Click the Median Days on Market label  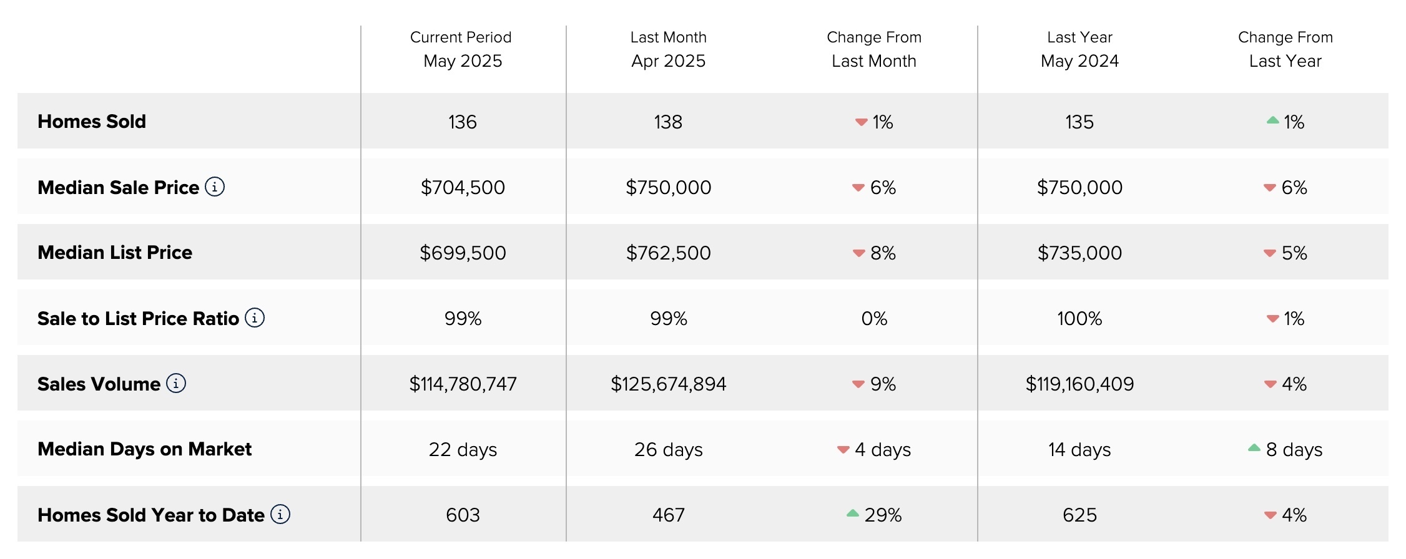pos(144,449)
